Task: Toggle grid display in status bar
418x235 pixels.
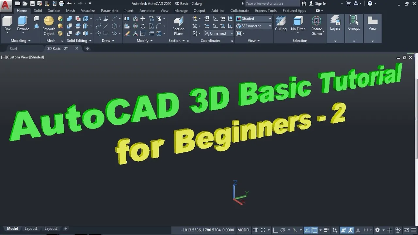Action: click(255, 230)
